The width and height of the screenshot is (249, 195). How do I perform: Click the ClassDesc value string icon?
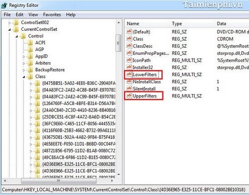pos(129,46)
